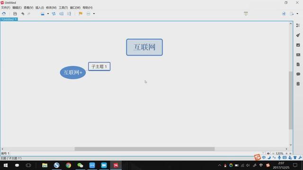
Task: Save the mind map using the floppy disk icon
Action: tap(15, 14)
